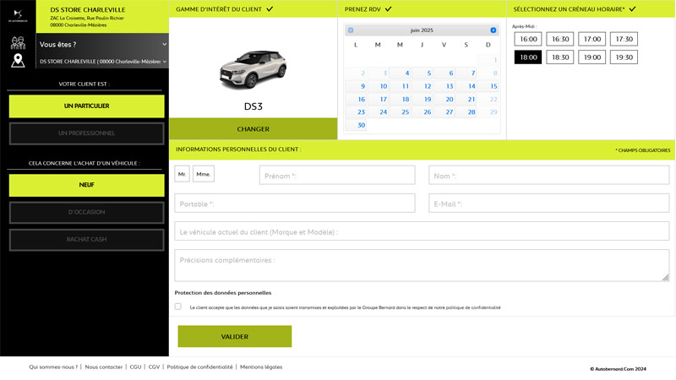This screenshot has height=380, width=676.
Task: Click the 'PRENEZ RDV' header
Action: (x=363, y=9)
